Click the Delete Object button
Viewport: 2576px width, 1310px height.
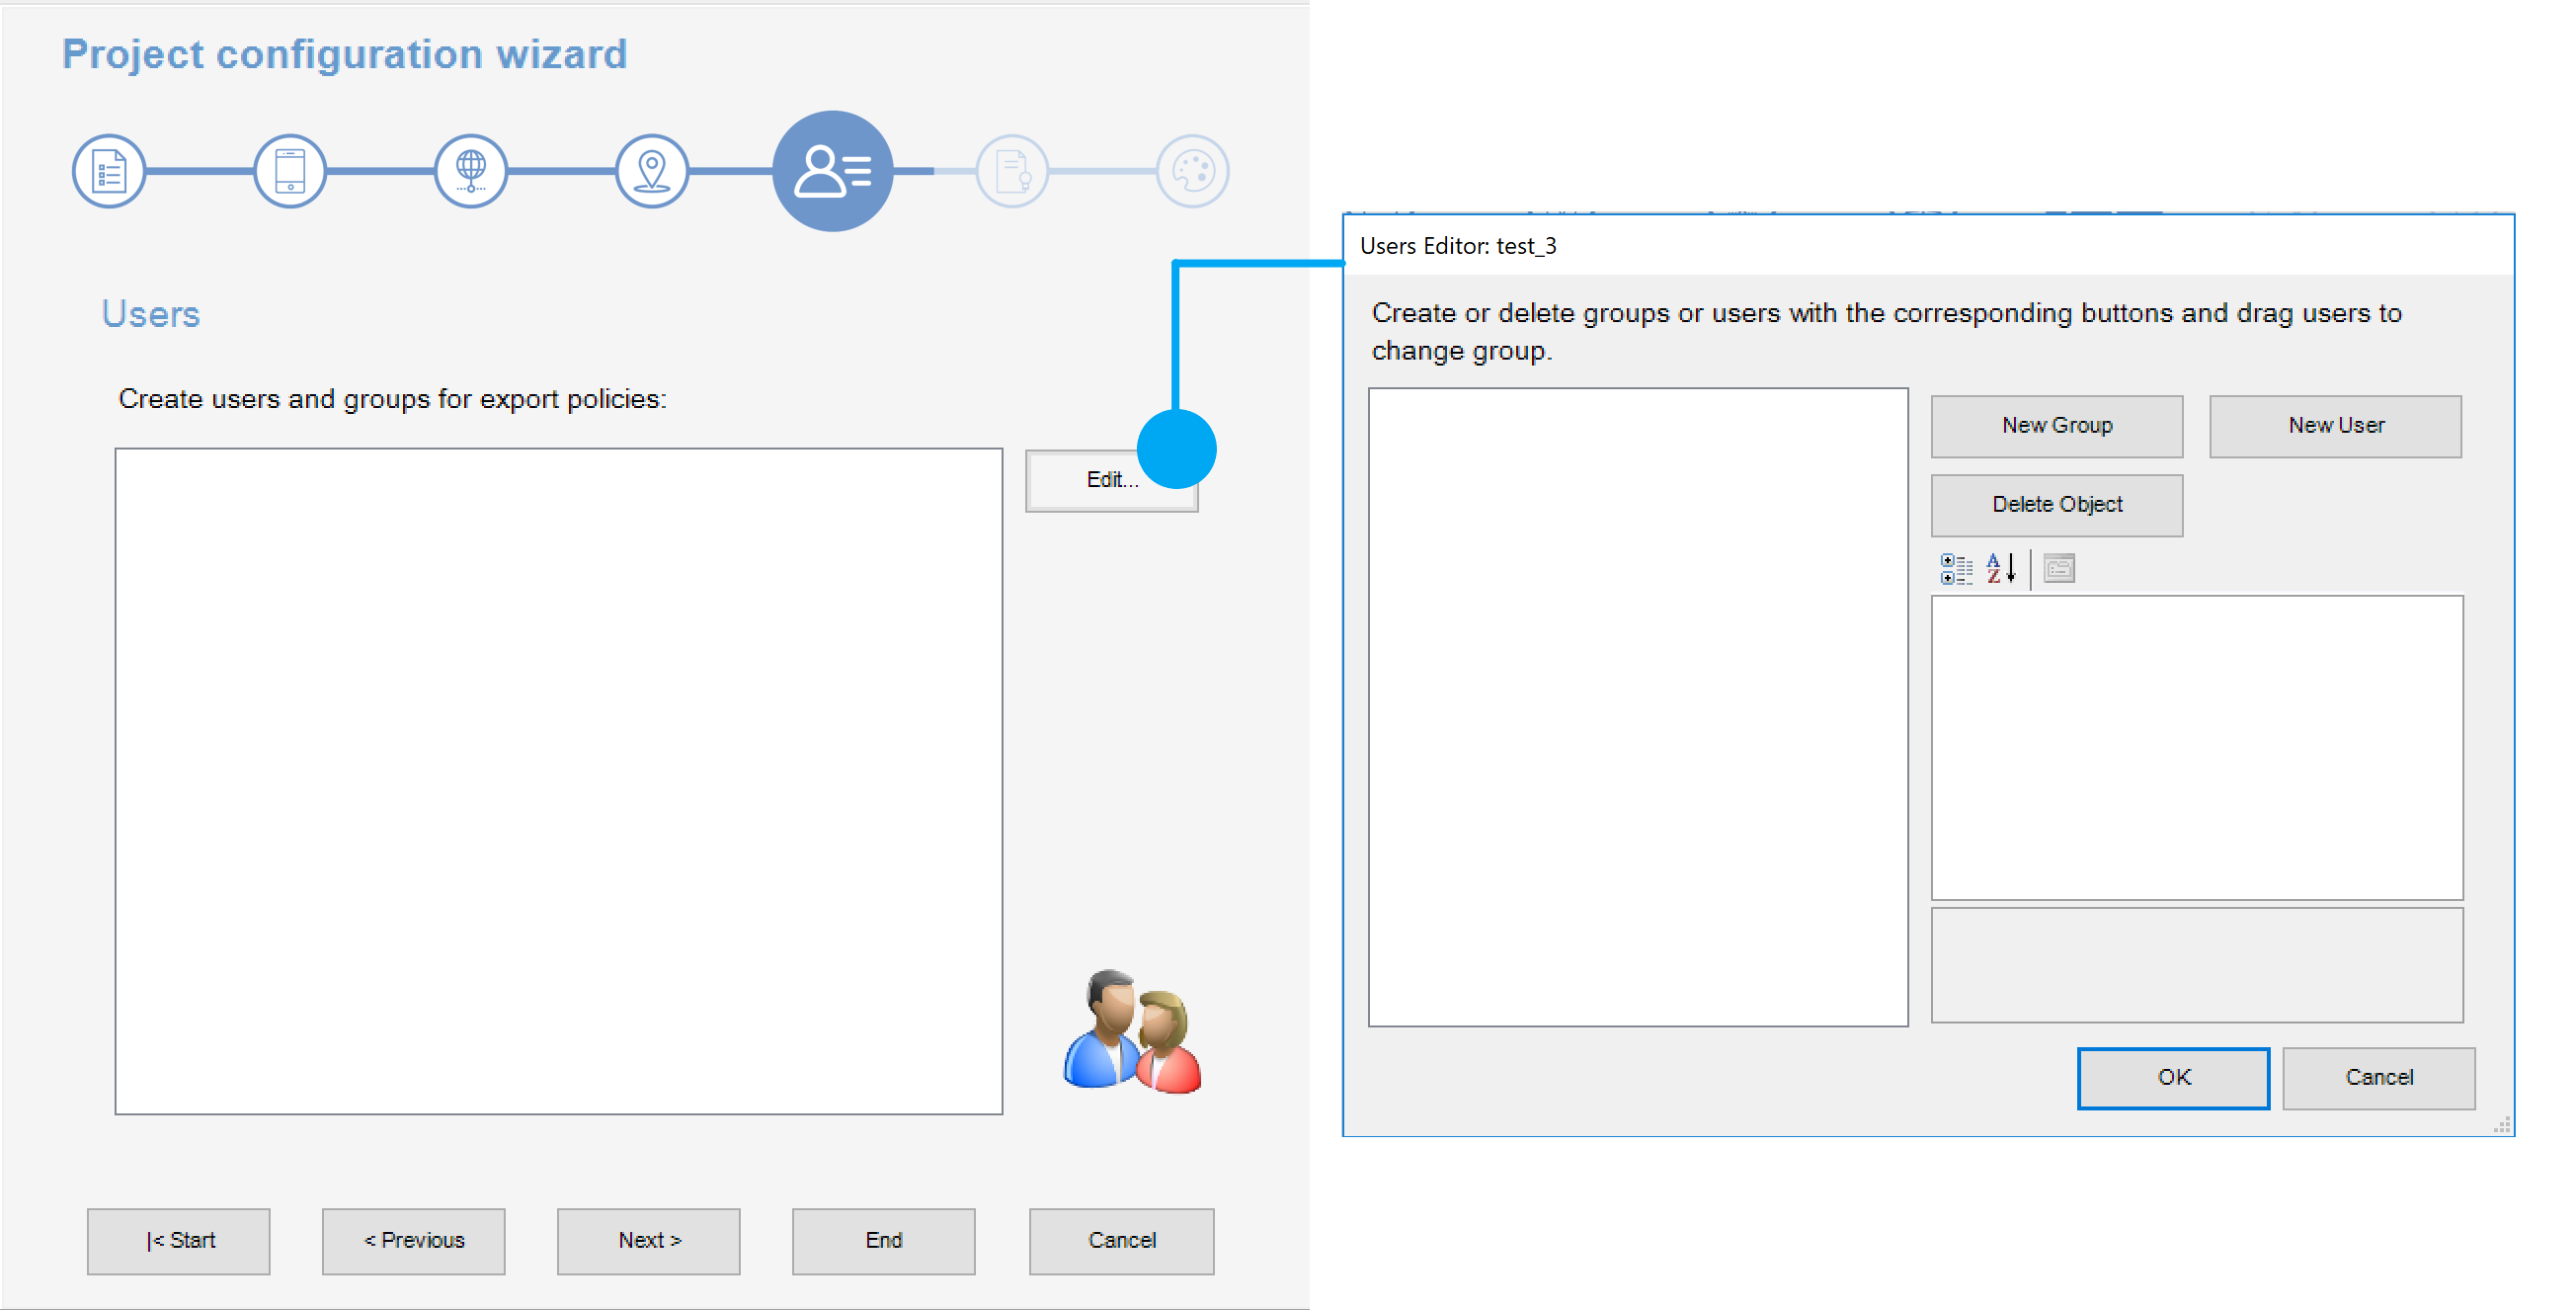point(2057,505)
